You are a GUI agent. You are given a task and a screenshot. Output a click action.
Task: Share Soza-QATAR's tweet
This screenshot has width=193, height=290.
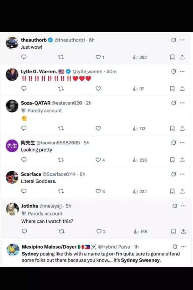tap(182, 128)
